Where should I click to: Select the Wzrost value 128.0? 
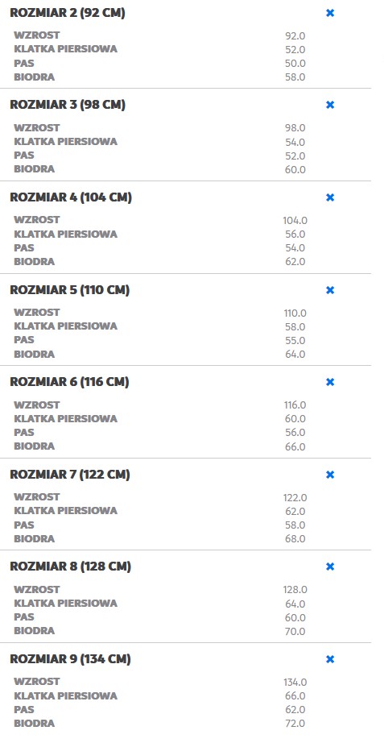[295, 590]
